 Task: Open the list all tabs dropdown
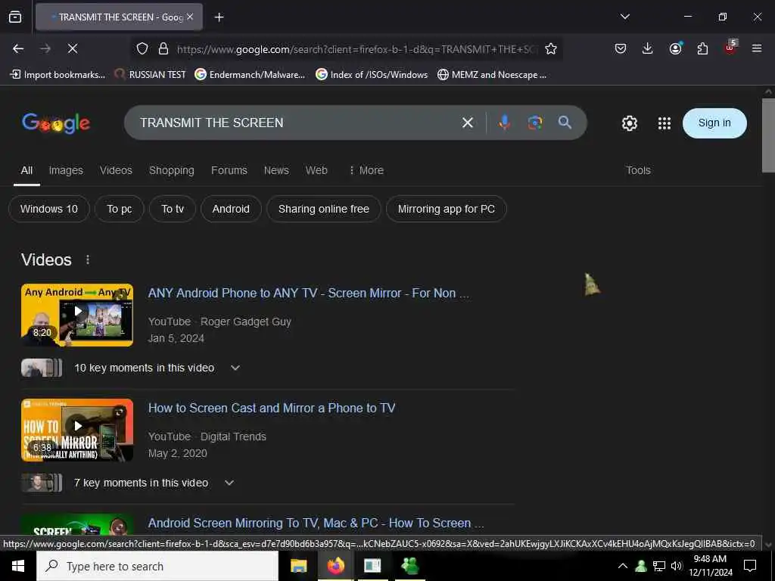[624, 17]
